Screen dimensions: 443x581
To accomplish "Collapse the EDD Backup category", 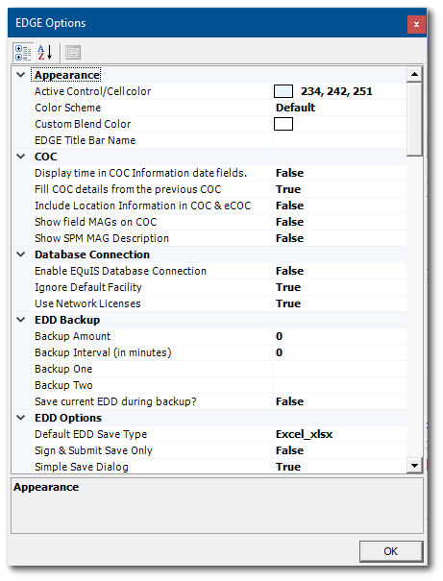I will pos(21,320).
